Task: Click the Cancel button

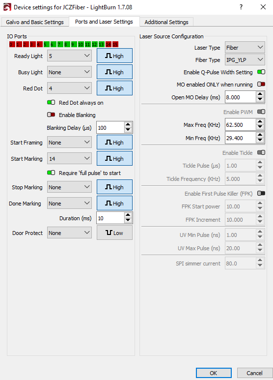Action: [254, 373]
